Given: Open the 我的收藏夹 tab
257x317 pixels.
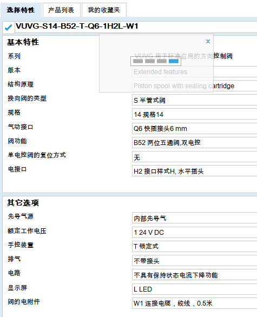Looking at the screenshot, I should [104, 10].
